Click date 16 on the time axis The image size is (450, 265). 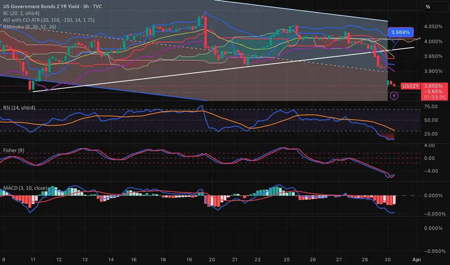coord(134,260)
